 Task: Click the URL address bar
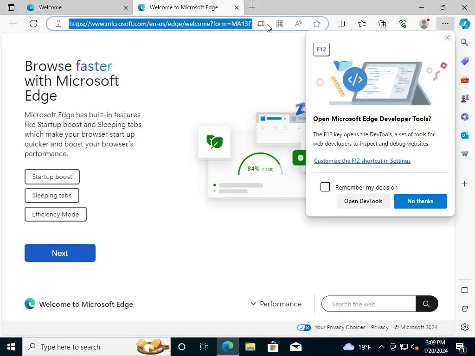tap(160, 24)
